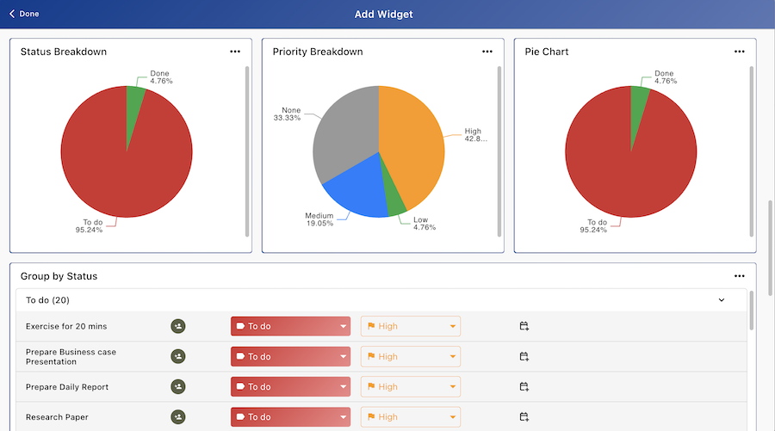Open status dropdown for Research Paper
This screenshot has width=775, height=431.
point(290,417)
